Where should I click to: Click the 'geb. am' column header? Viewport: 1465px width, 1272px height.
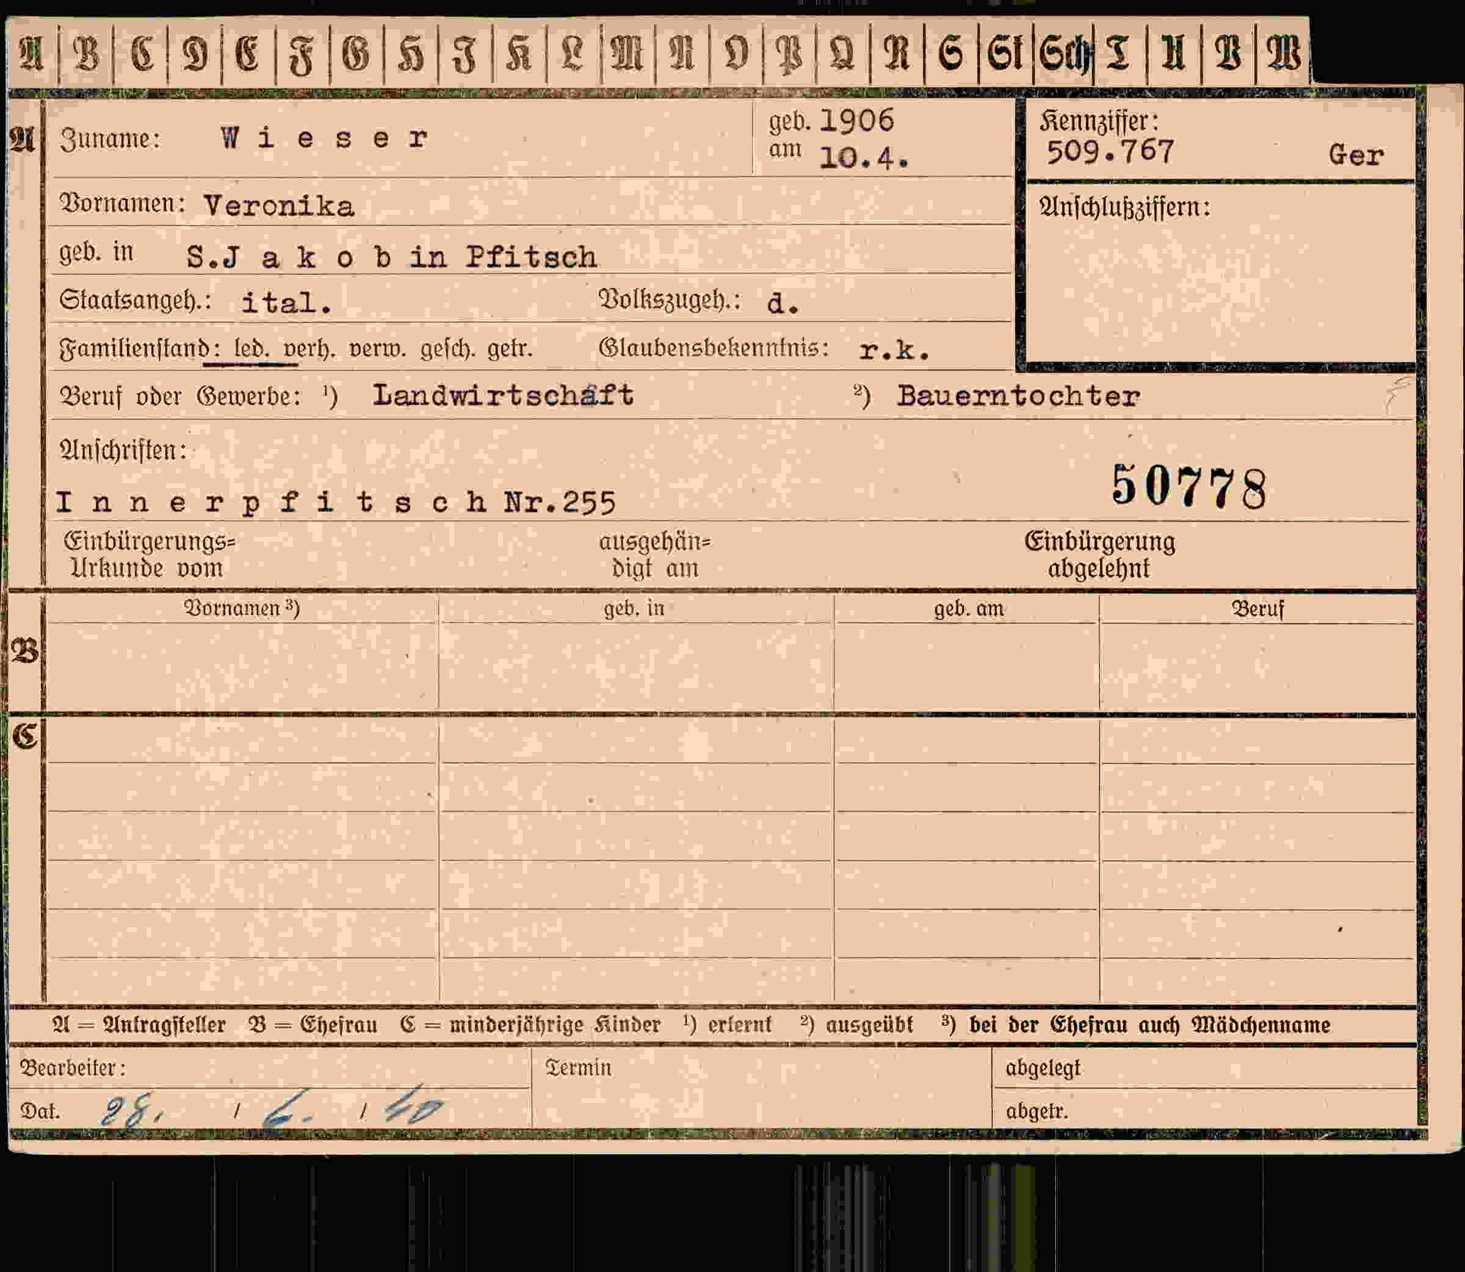pos(969,609)
